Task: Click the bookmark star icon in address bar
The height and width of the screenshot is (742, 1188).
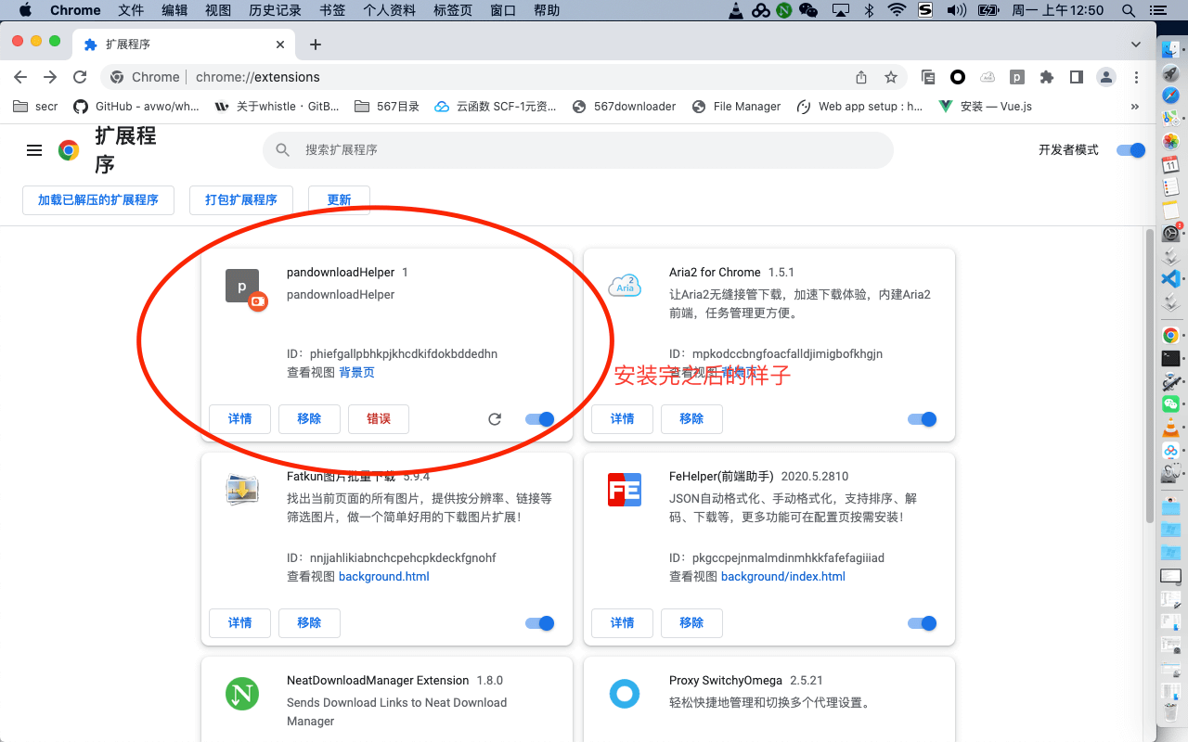Action: click(x=891, y=77)
